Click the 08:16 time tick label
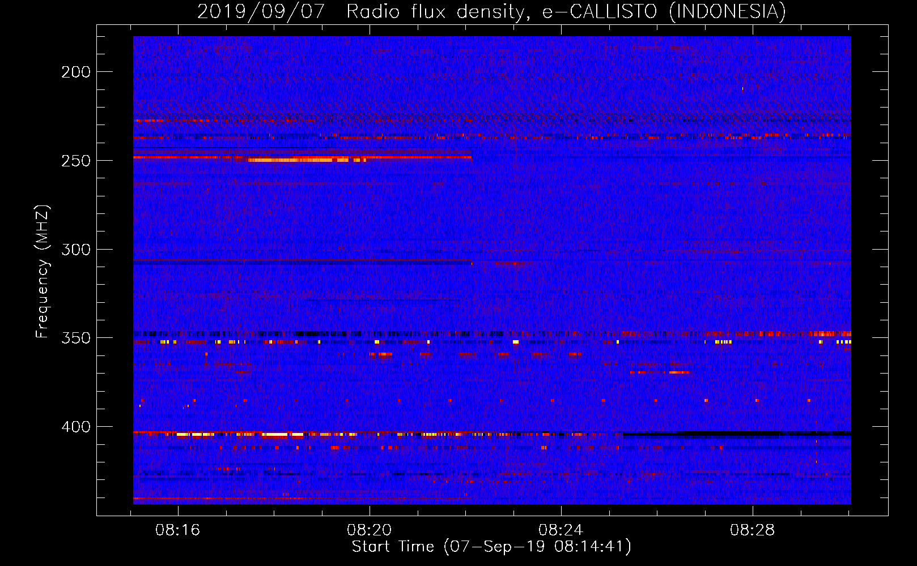 pos(178,530)
